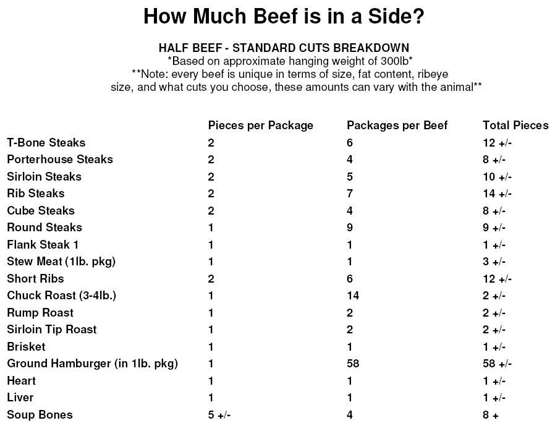555x423 pixels.
Task: Select the 'Ground Hamburger (in 1lb. pkg)' label
Action: click(92, 364)
